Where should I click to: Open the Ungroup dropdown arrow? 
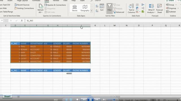(178, 8)
